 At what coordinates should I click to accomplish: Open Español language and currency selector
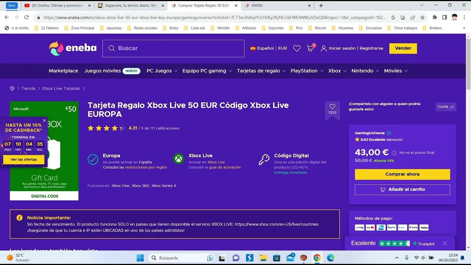point(269,48)
